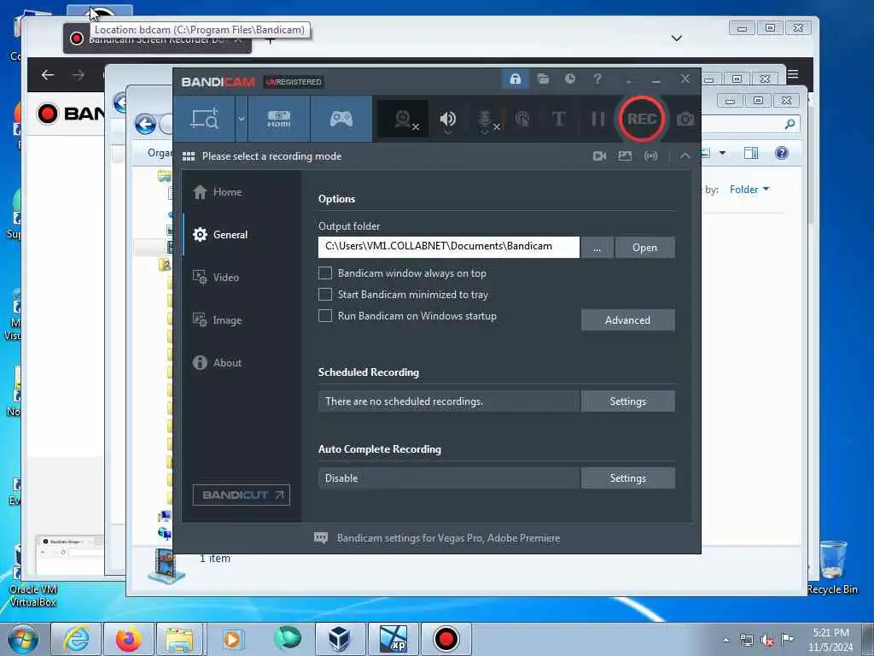Enable Bandicam window always on top

point(325,272)
